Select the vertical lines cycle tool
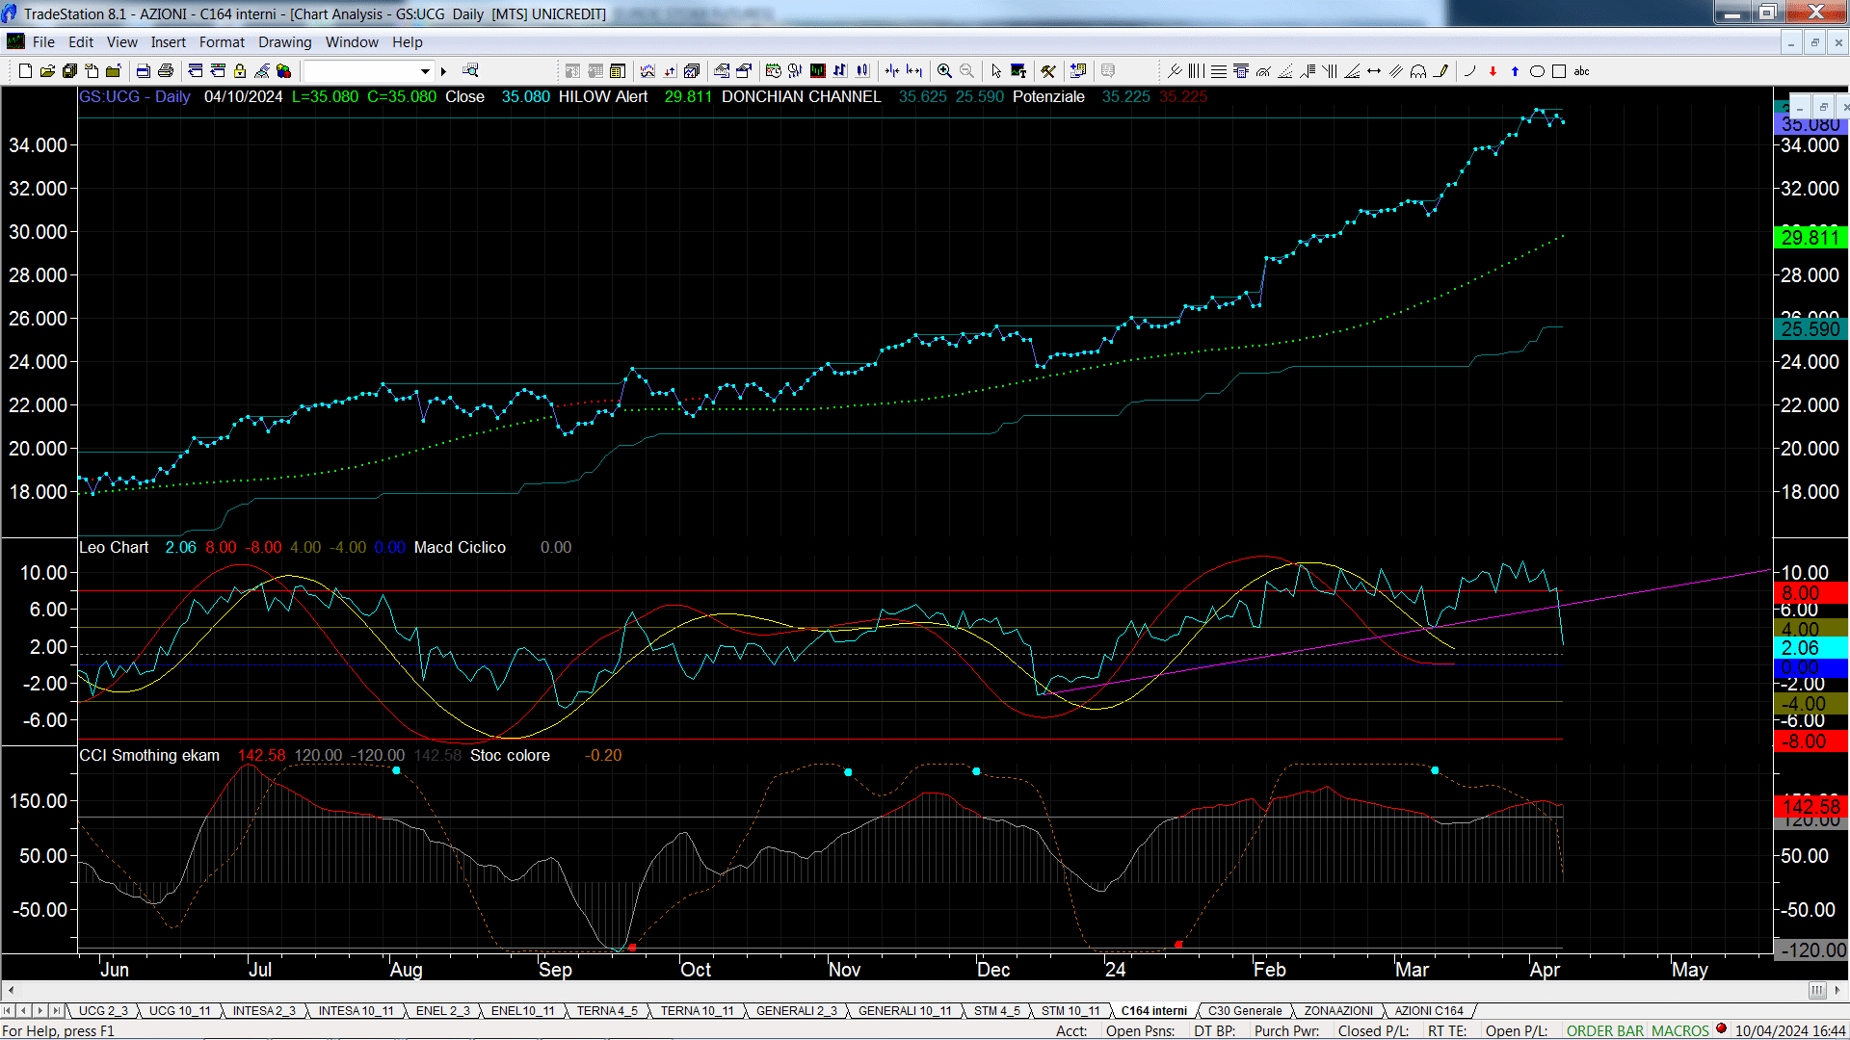 pyautogui.click(x=1196, y=70)
